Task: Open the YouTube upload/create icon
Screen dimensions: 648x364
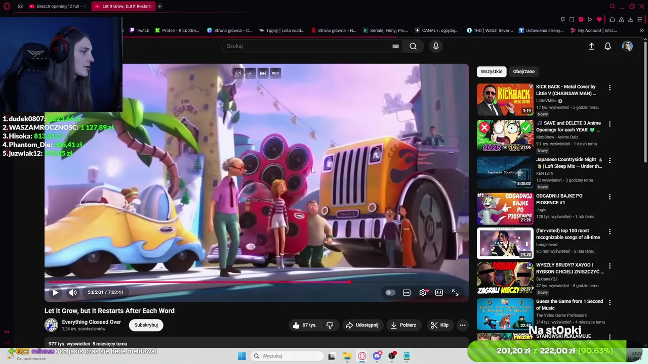Action: point(591,46)
